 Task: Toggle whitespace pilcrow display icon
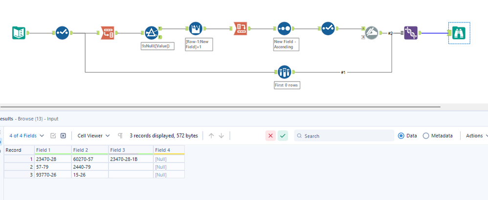pos(120,136)
